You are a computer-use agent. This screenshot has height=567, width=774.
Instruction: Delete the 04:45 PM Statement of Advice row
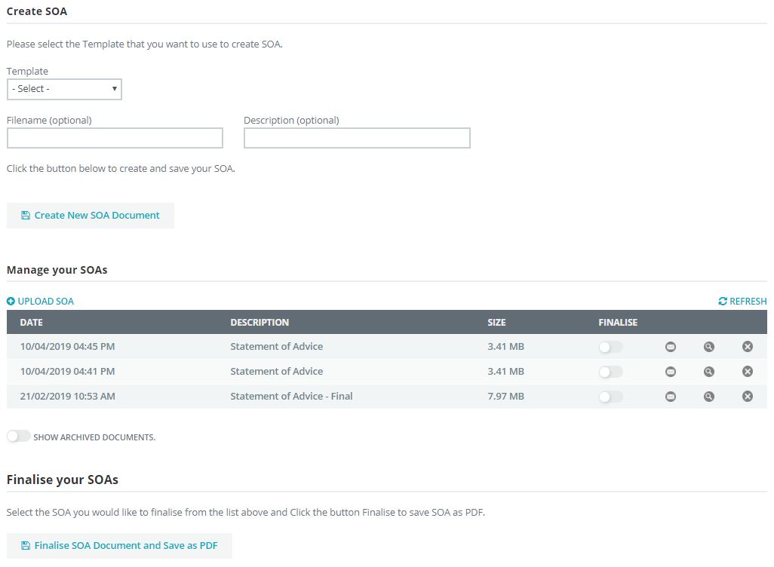(x=747, y=347)
